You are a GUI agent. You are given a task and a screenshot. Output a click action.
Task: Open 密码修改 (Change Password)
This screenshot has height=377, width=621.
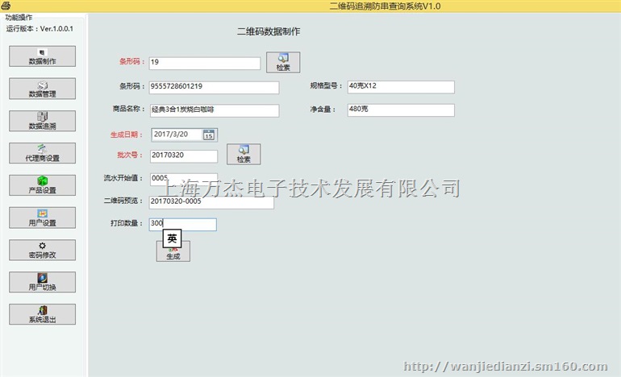(x=42, y=250)
